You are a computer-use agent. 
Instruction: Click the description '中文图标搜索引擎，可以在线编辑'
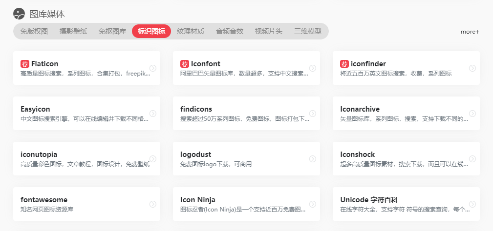click(65, 119)
